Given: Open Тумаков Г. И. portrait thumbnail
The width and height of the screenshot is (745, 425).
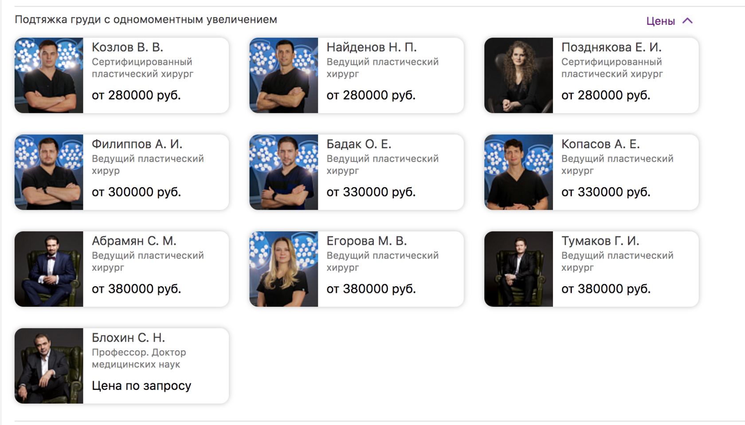Looking at the screenshot, I should coord(518,269).
